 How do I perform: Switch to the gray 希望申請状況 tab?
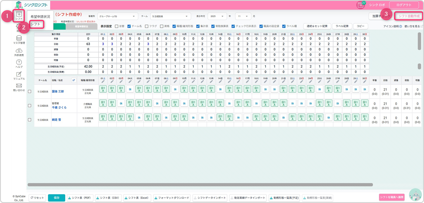click(x=82, y=26)
